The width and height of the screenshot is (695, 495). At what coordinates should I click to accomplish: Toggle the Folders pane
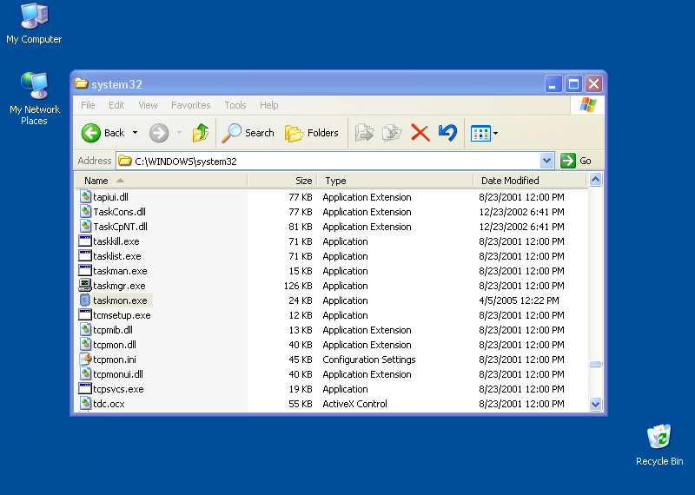click(x=312, y=133)
